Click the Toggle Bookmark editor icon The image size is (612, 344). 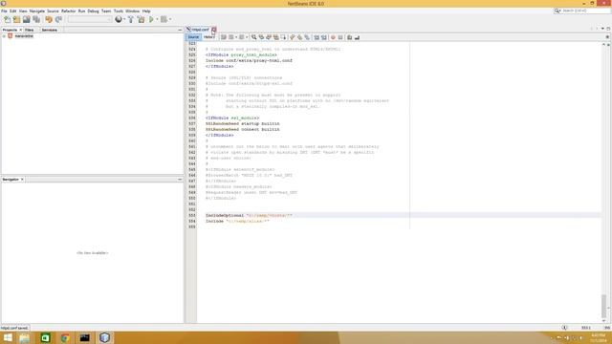[x=307, y=37]
